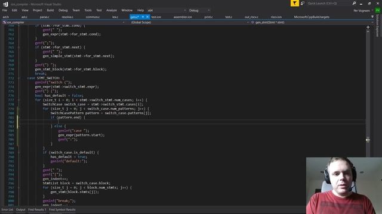Open the Solution Explorer side tab
Viewport: 382px width, 214px height.
click(x=378, y=26)
